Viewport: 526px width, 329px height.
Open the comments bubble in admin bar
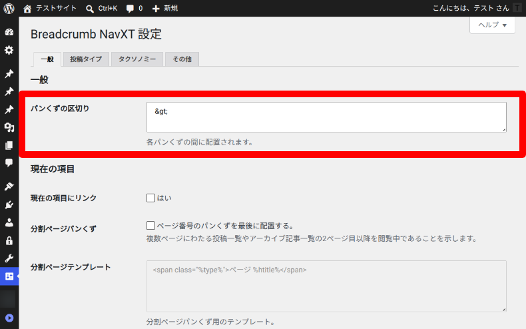(130, 9)
